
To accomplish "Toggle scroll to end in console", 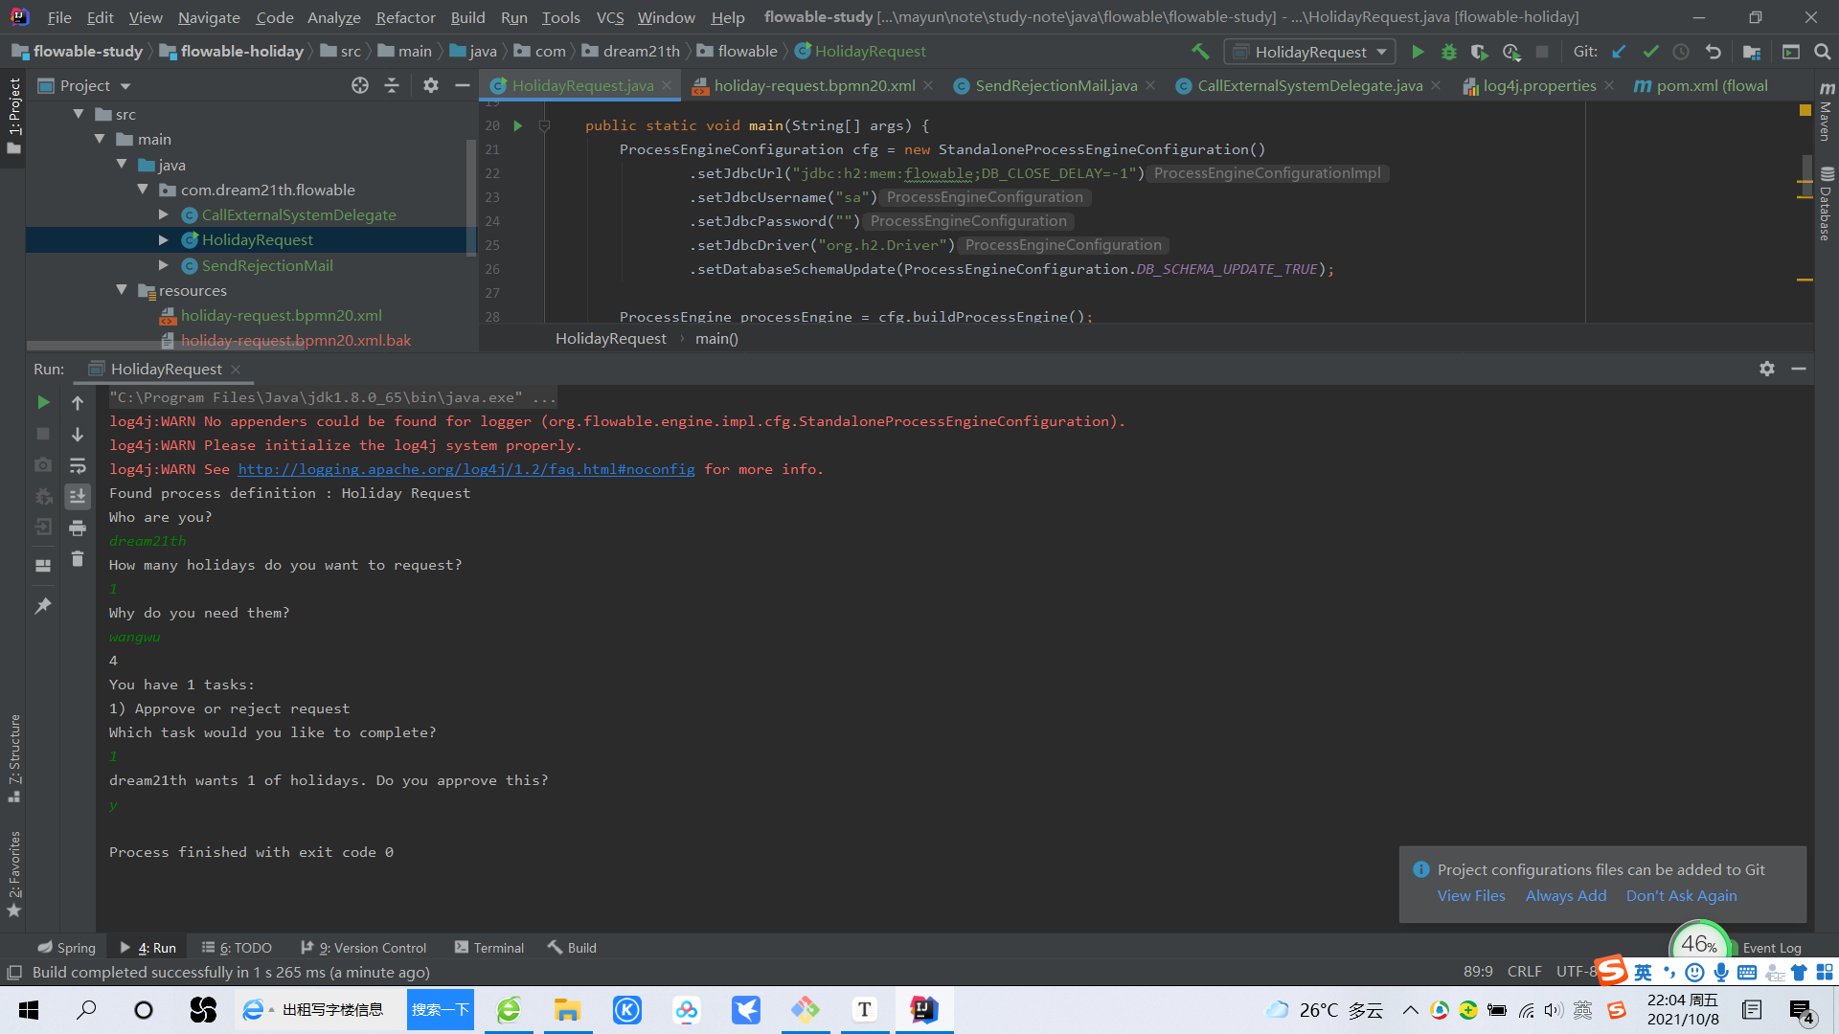I will 78,496.
